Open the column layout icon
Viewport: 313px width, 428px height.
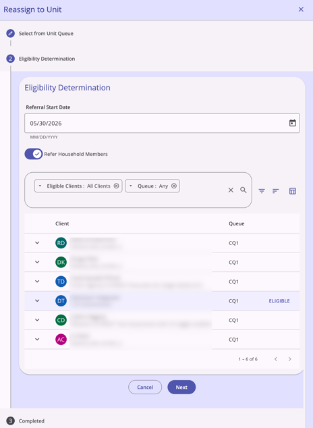293,191
